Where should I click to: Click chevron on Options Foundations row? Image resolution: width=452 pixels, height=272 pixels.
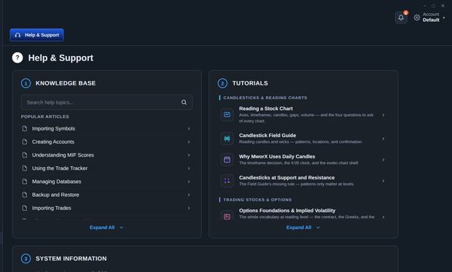(383, 217)
